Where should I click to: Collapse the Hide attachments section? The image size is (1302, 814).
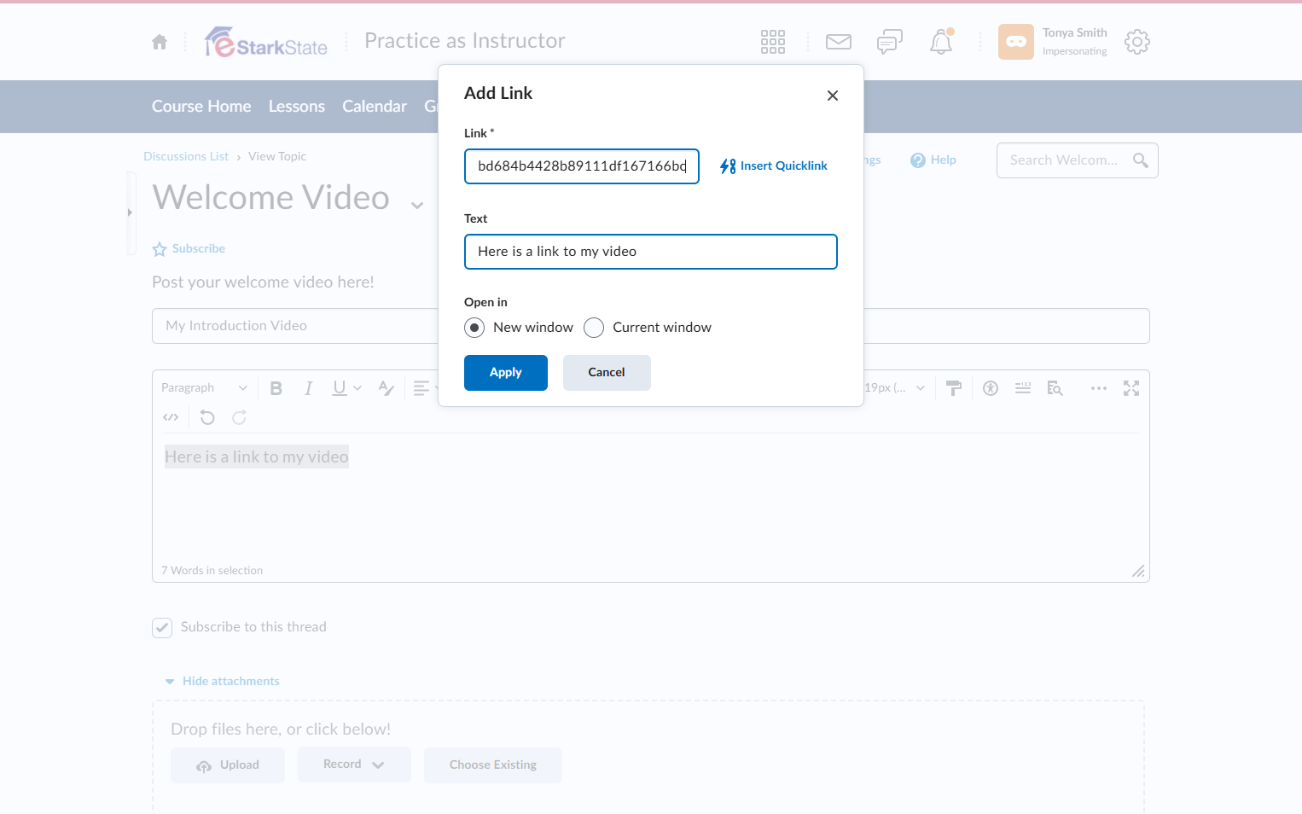tap(222, 681)
